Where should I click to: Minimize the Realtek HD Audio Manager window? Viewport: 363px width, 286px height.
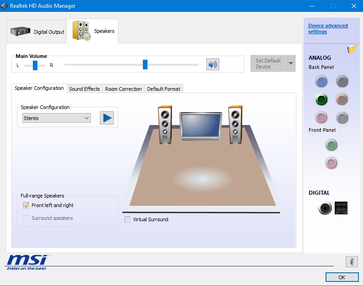coord(312,6)
